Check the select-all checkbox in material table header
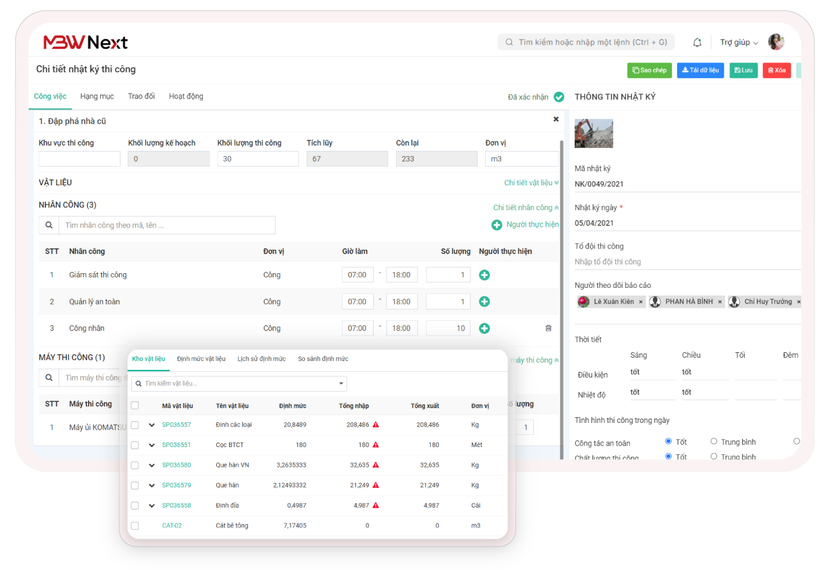829x570 pixels. tap(135, 406)
